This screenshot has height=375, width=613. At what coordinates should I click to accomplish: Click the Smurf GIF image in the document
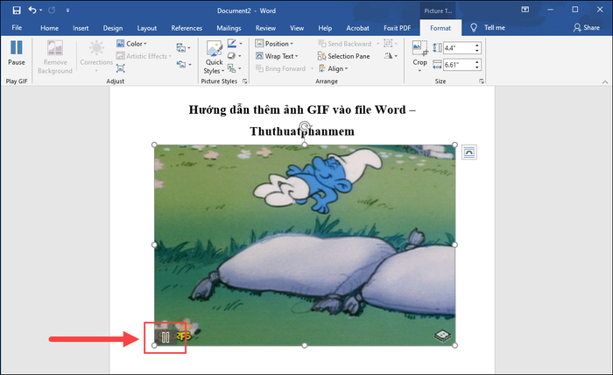[305, 244]
